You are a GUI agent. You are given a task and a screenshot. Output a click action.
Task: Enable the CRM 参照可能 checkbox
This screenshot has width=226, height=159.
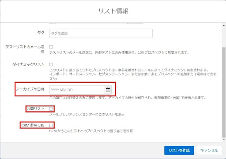[x=51, y=126]
